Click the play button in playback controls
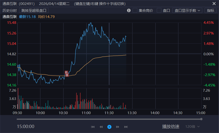The width and height of the screenshot is (219, 133). pos(109,127)
